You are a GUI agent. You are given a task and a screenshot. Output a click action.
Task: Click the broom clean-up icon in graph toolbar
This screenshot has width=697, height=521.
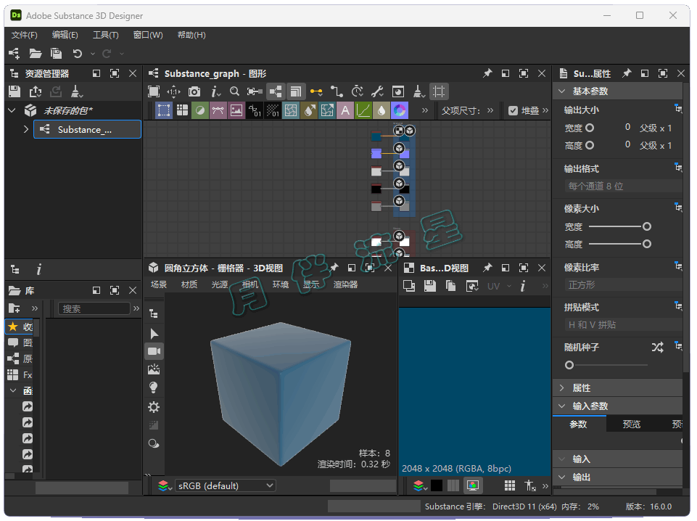[418, 91]
